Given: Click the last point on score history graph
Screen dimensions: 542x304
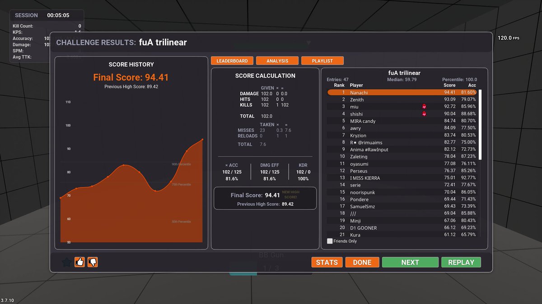Looking at the screenshot, I should (x=202, y=140).
